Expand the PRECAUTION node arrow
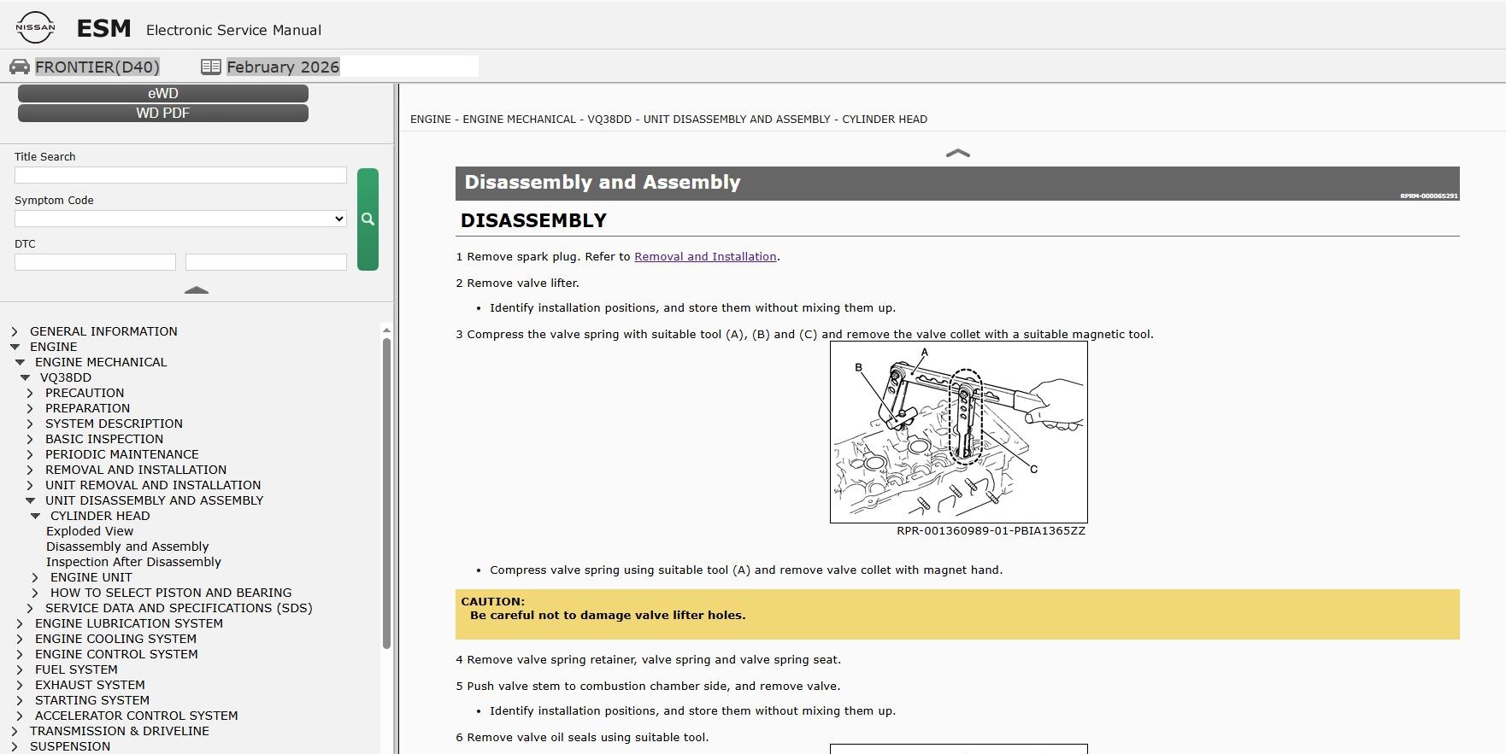The image size is (1506, 754). 30,393
